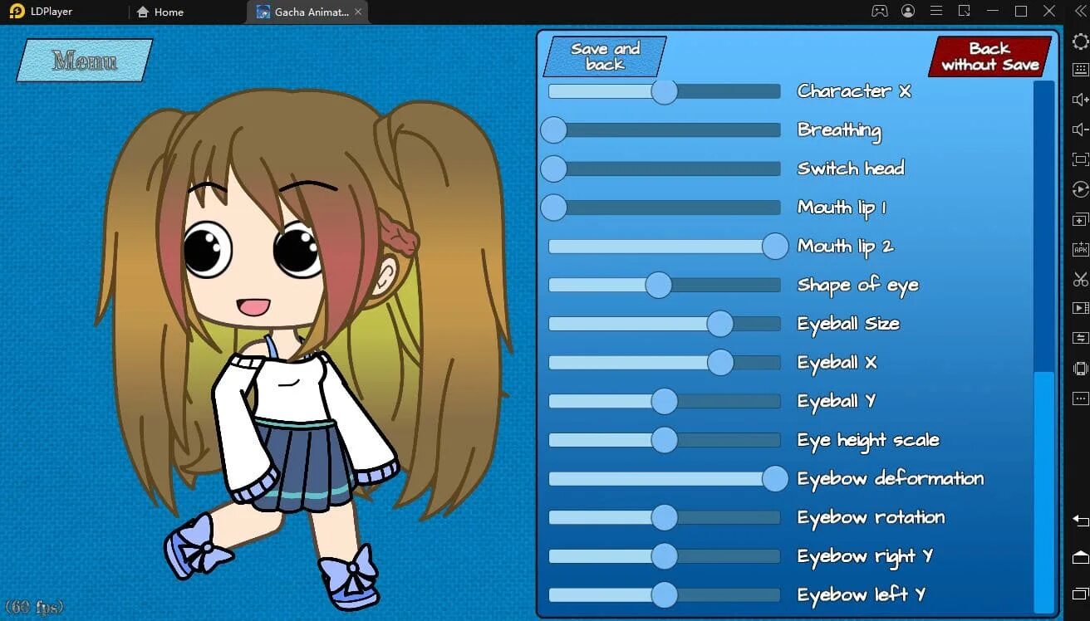Image resolution: width=1090 pixels, height=621 pixels.
Task: Click the 'Eyeball X' label
Action: (837, 363)
